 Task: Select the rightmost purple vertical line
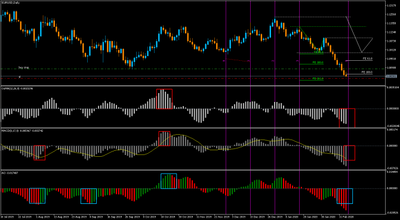pyautogui.click(x=349, y=107)
